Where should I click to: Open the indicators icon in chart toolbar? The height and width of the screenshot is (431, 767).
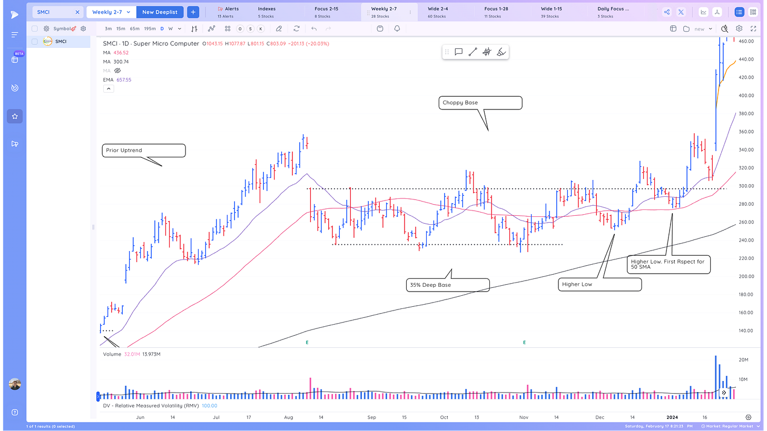212,29
